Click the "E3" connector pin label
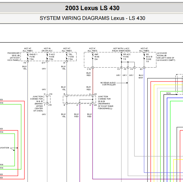The width and height of the screenshot is (183, 182). click(141, 69)
